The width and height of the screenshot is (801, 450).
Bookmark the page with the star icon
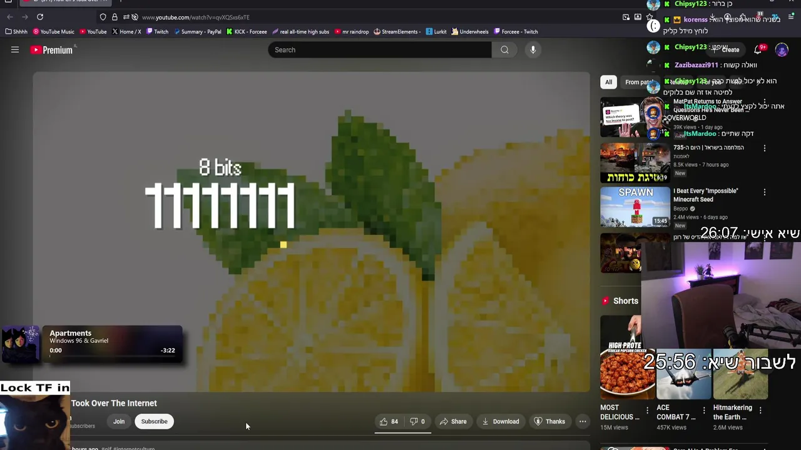pyautogui.click(x=649, y=17)
